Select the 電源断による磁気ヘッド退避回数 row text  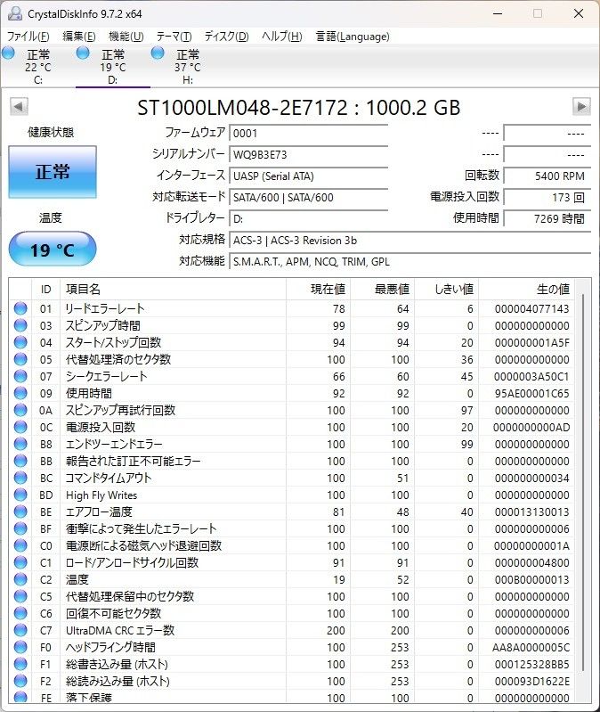pyautogui.click(x=143, y=545)
